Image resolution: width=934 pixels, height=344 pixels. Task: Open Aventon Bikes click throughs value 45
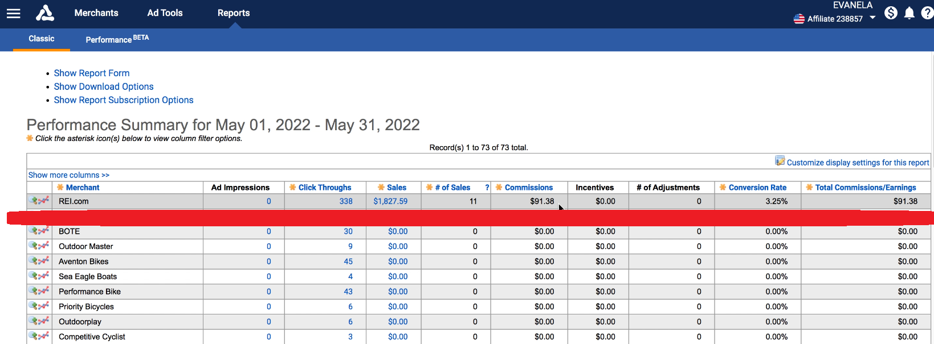(x=348, y=262)
